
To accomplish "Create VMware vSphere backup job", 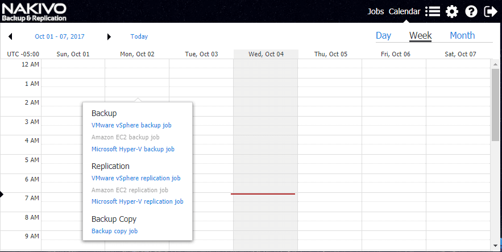I will pyautogui.click(x=131, y=125).
